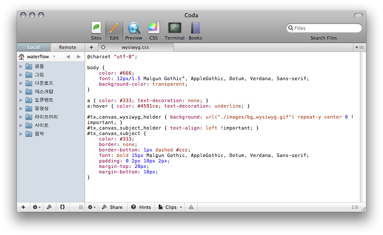Click the #tx_canvas_subject_holder rule line

173,128
